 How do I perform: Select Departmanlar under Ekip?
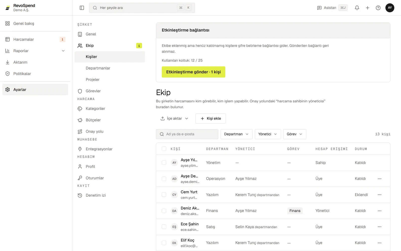(110, 68)
